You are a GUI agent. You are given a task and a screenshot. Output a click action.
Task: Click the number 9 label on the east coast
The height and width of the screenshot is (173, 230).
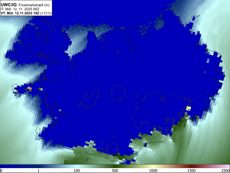(x=206, y=50)
